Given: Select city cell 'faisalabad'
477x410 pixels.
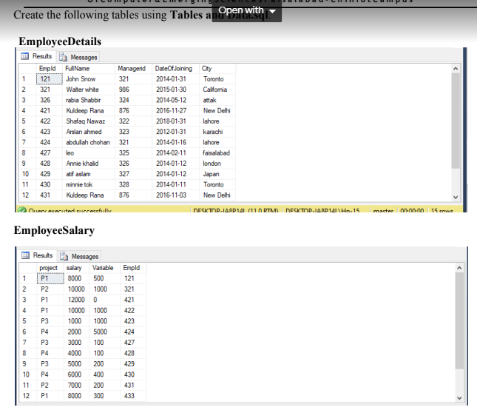Looking at the screenshot, I should click(x=217, y=152).
